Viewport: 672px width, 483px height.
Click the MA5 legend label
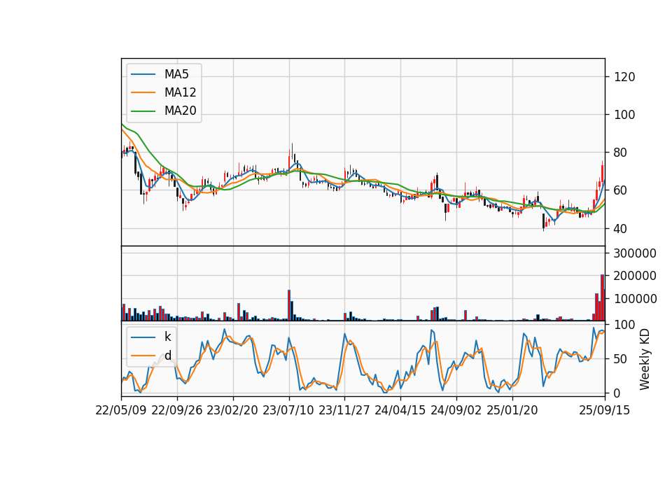coord(176,74)
